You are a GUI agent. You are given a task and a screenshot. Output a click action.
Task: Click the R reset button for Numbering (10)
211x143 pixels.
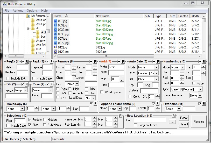tap(204, 62)
